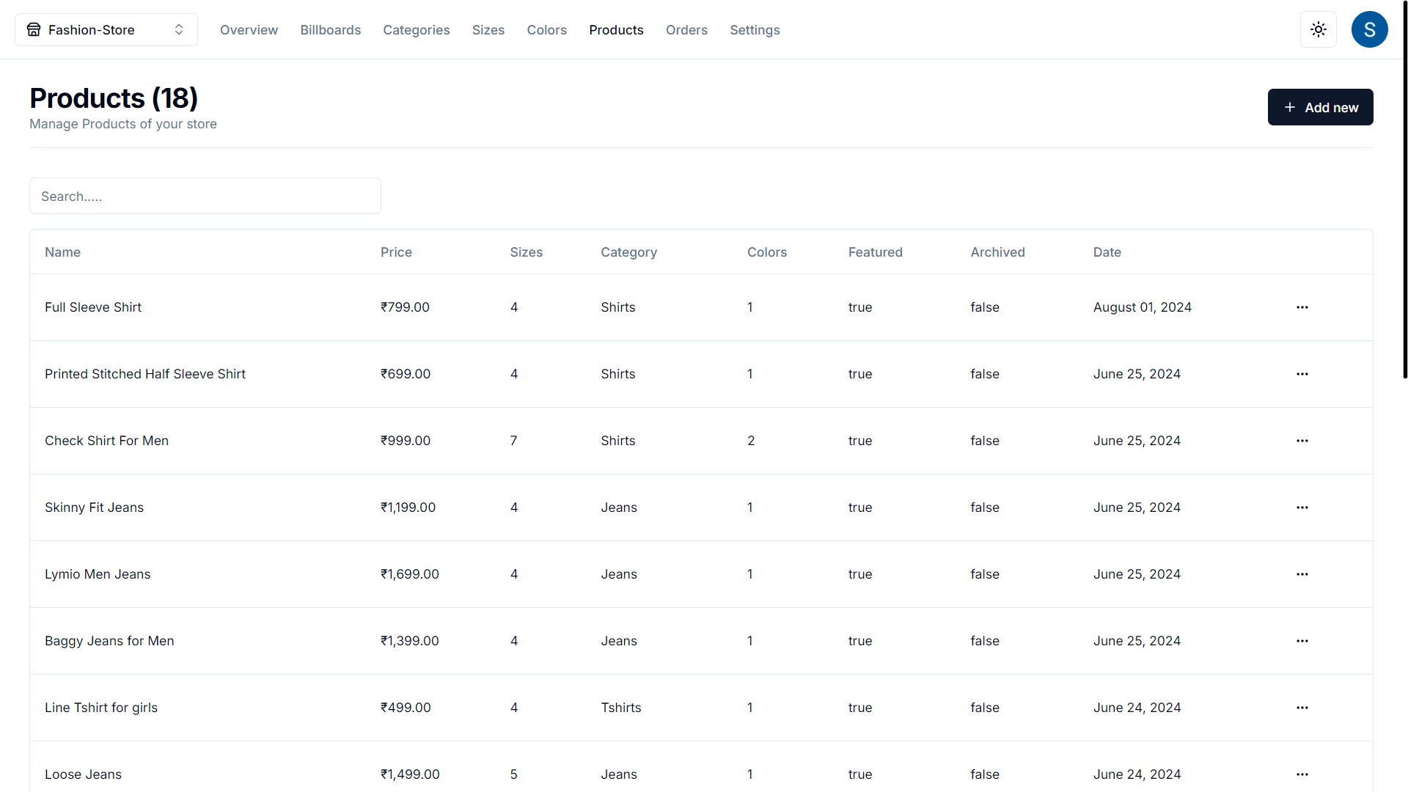Click the Sizes tab in navigation
This screenshot has height=792, width=1408.
tap(488, 30)
